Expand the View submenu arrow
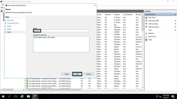The image size is (177, 99). pyautogui.click(x=175, y=30)
